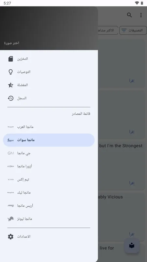Open the three-dot overflow menu

[x=141, y=15]
